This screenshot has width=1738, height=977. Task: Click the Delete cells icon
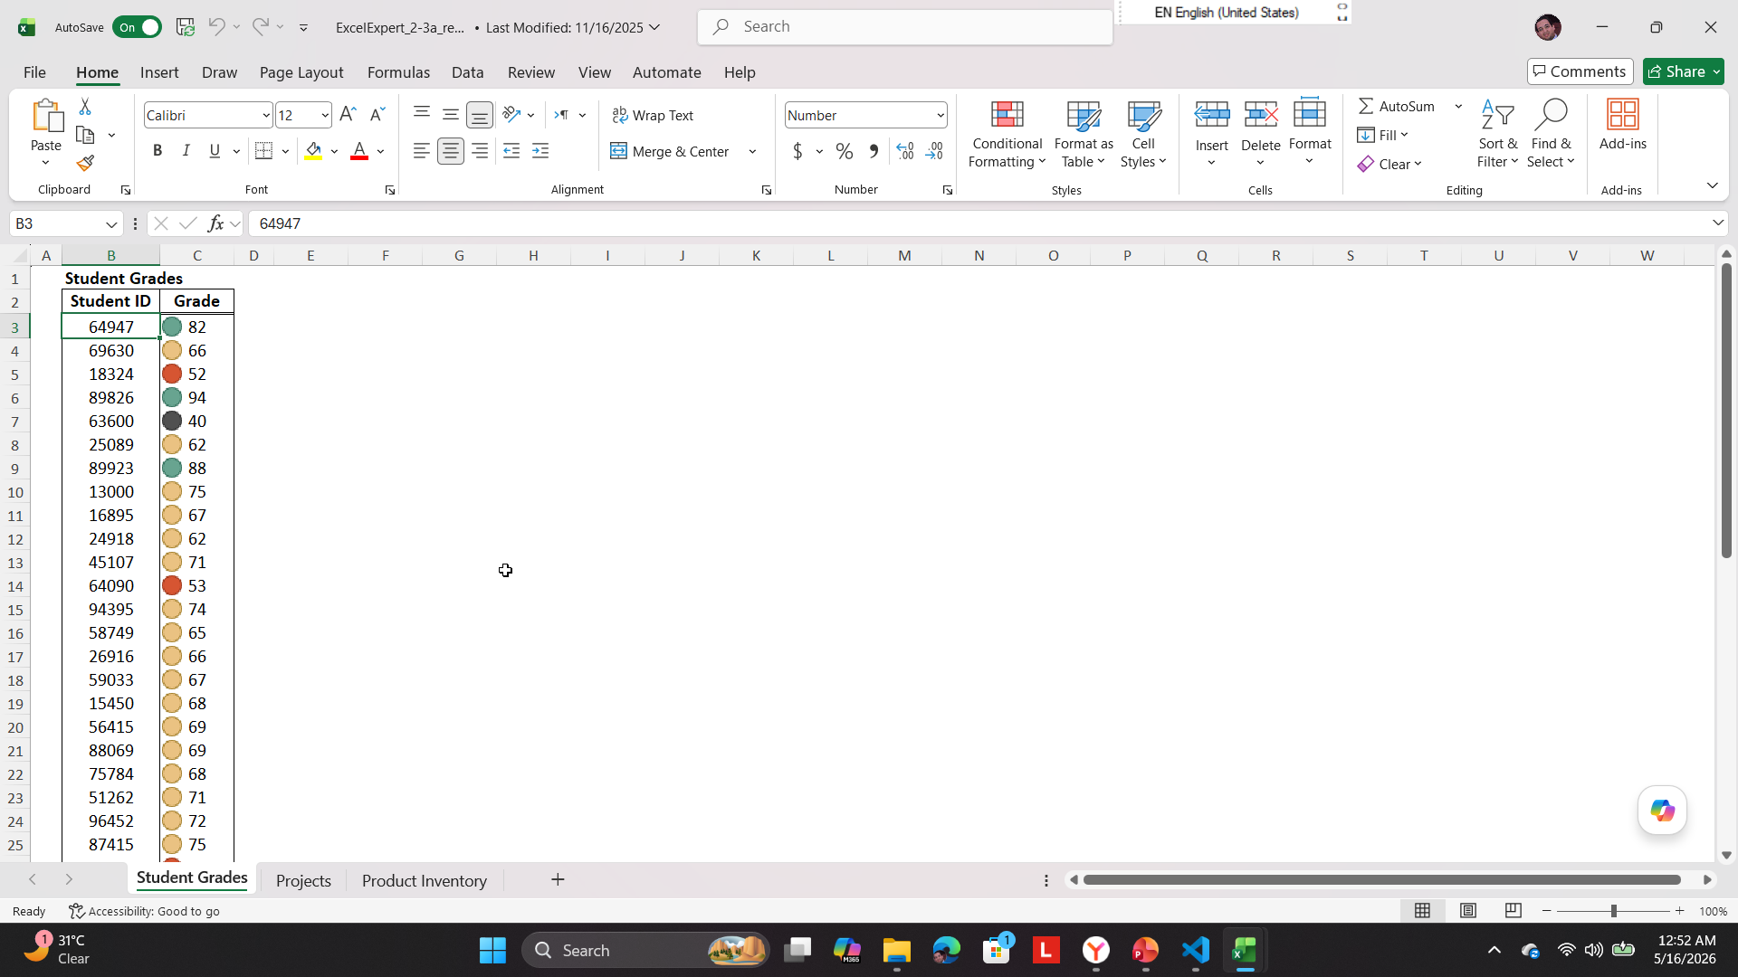[1261, 115]
